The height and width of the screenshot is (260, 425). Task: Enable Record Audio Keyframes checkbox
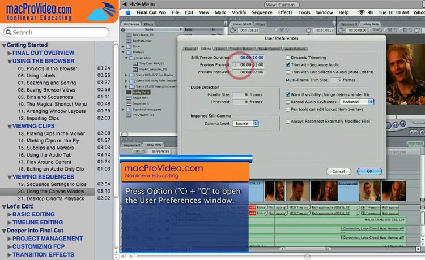[288, 102]
